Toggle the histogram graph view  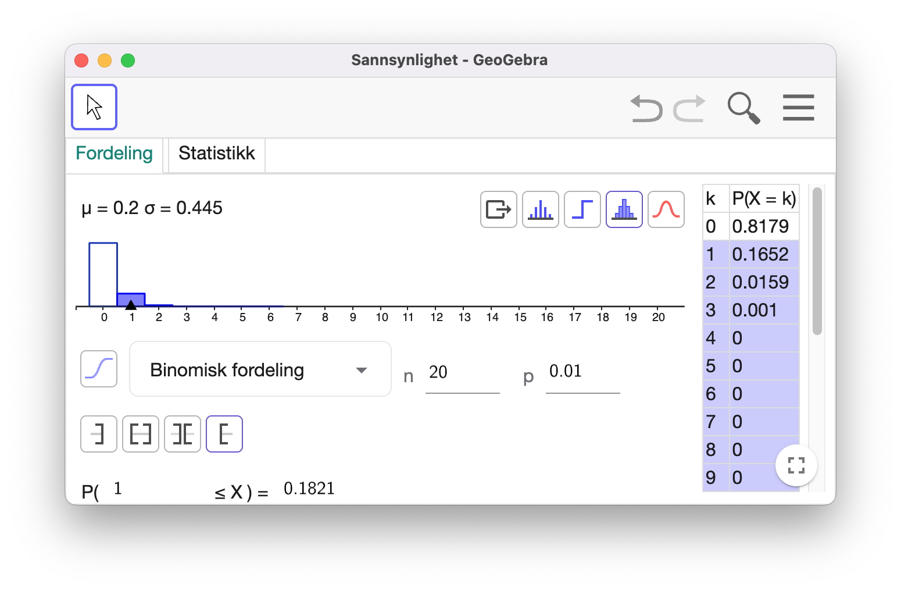tap(624, 209)
